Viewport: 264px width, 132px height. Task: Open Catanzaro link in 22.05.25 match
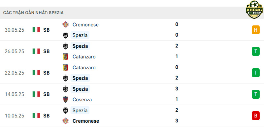tap(84, 68)
